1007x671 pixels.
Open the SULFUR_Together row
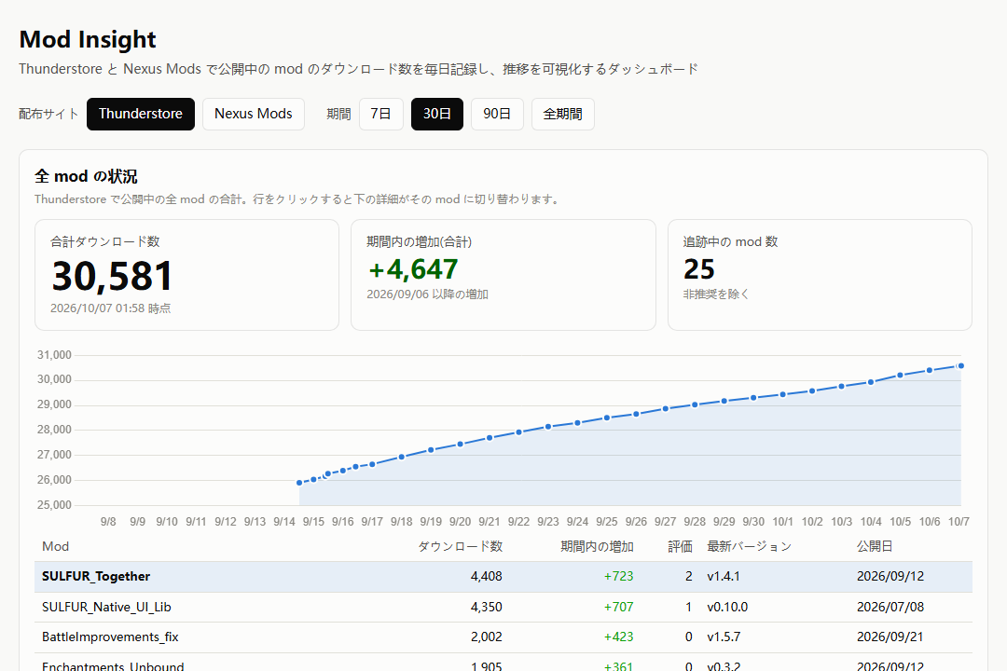(504, 577)
